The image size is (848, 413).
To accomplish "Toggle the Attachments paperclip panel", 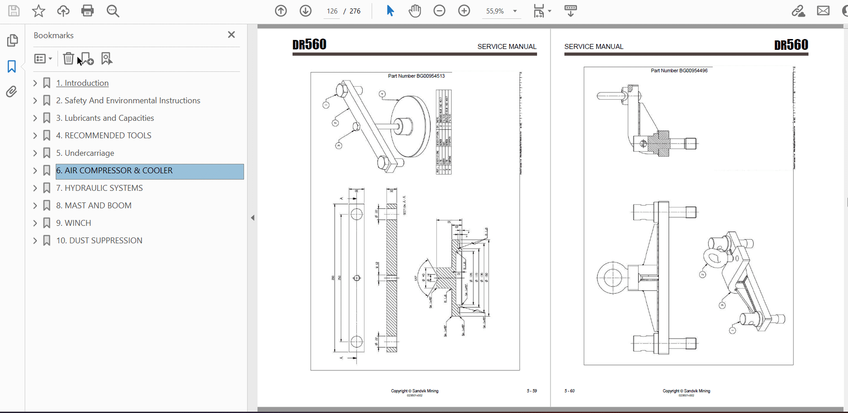I will [12, 92].
